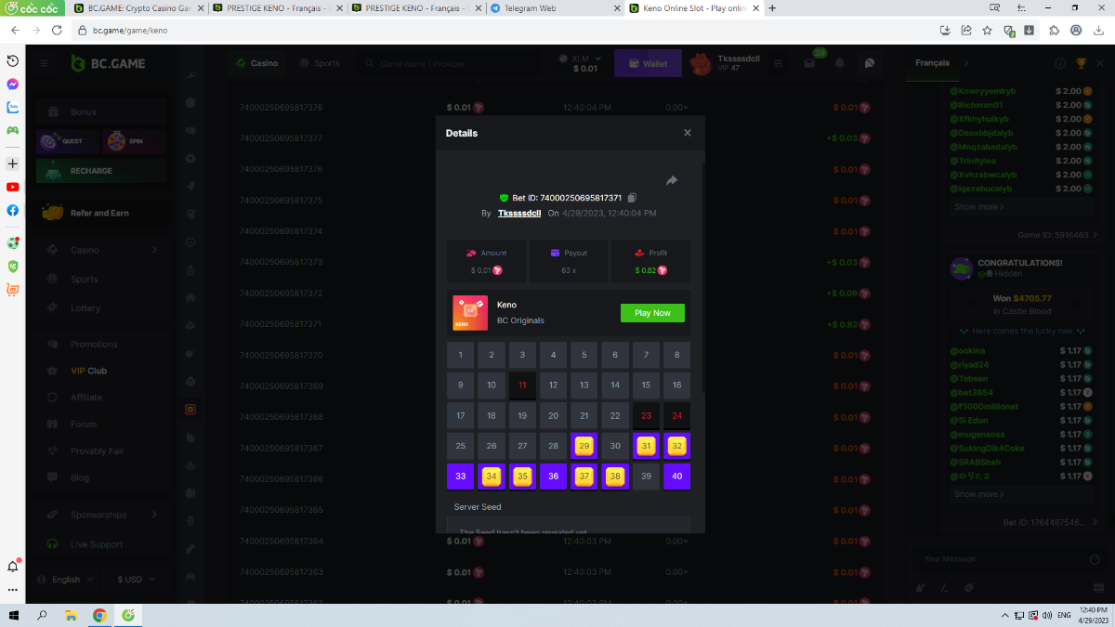Screen dimensions: 1115x627
Task: Open the browser history sidebar icon
Action: click(x=13, y=60)
